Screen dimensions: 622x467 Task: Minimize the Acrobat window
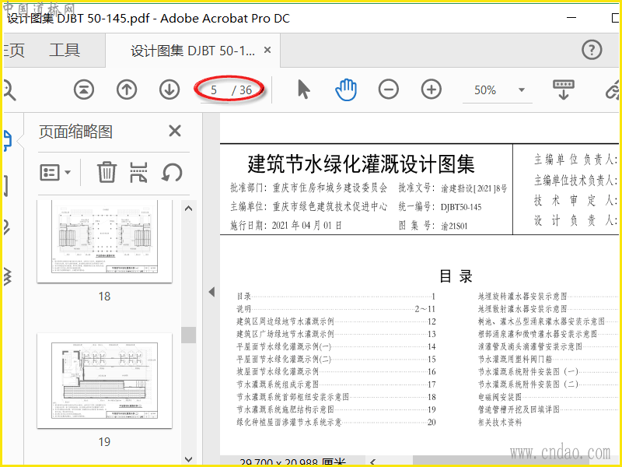tap(571, 18)
